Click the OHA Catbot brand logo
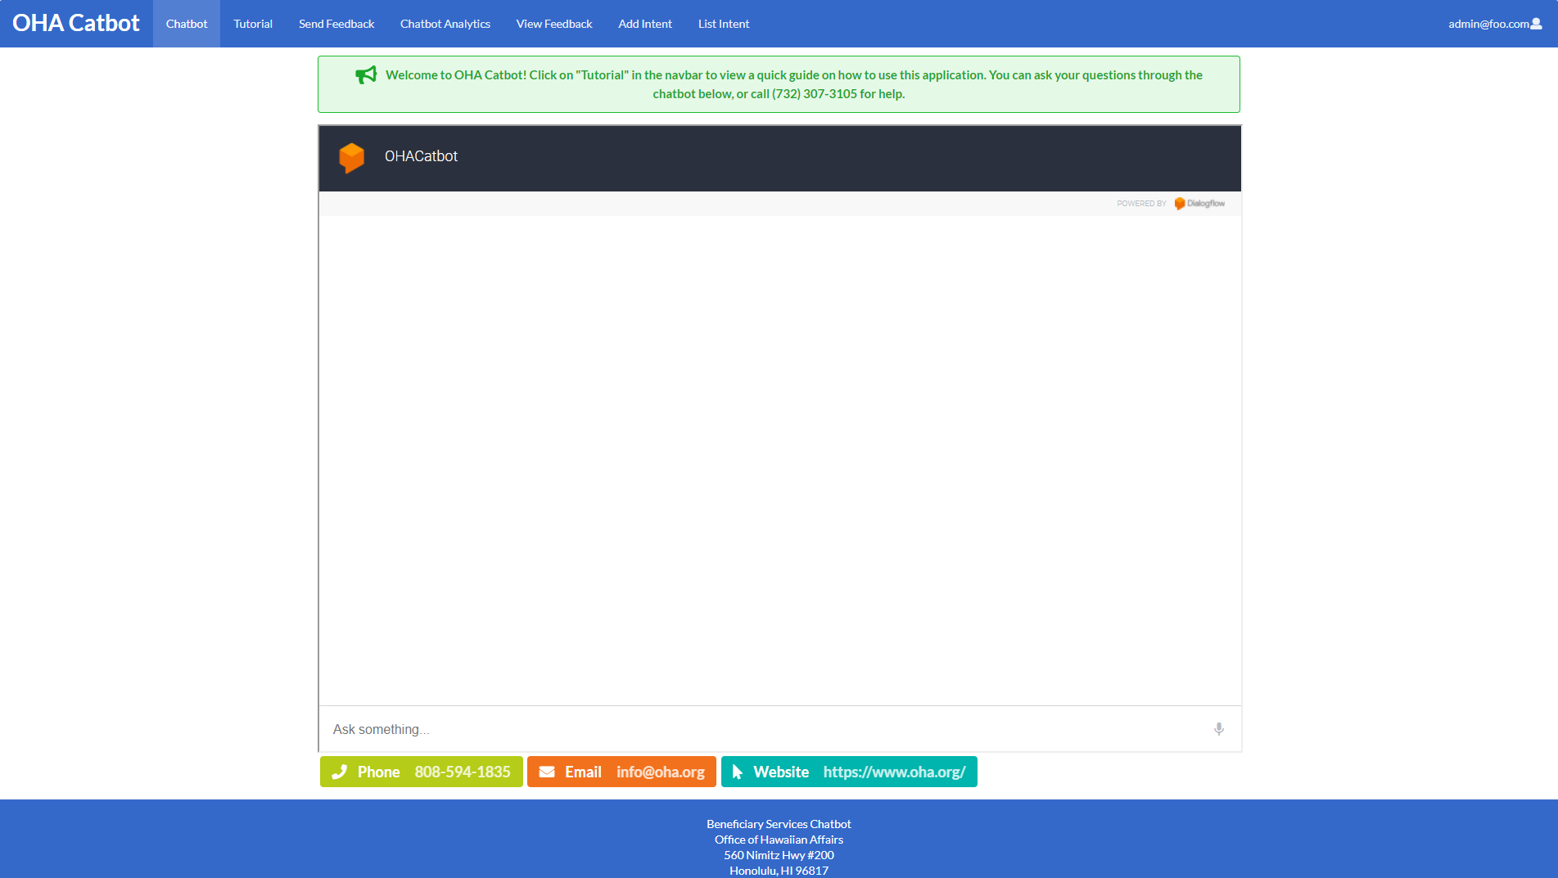 pyautogui.click(x=76, y=23)
